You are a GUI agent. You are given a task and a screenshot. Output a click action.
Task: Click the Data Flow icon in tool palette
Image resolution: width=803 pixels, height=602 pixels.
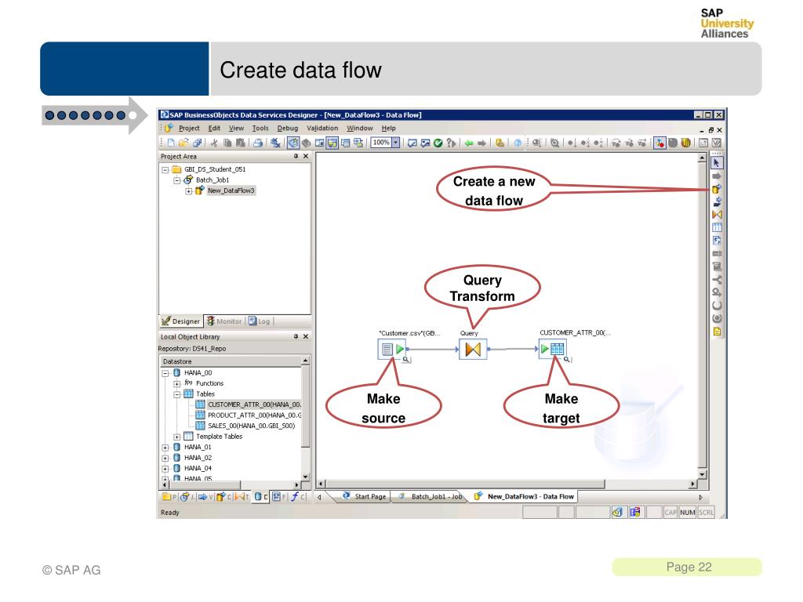717,189
